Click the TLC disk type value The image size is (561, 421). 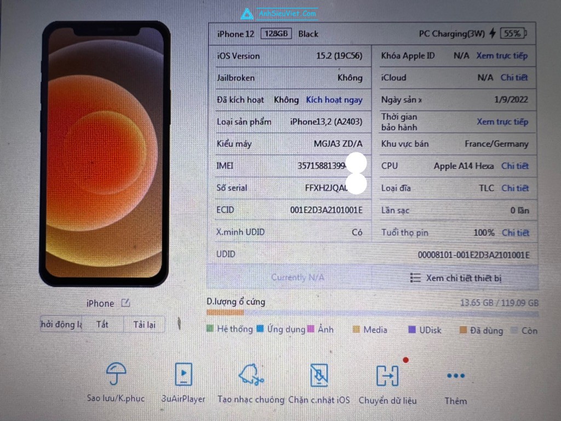[486, 188]
